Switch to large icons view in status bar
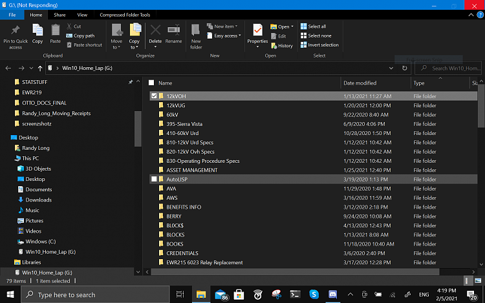This screenshot has width=485, height=303. pos(478,281)
